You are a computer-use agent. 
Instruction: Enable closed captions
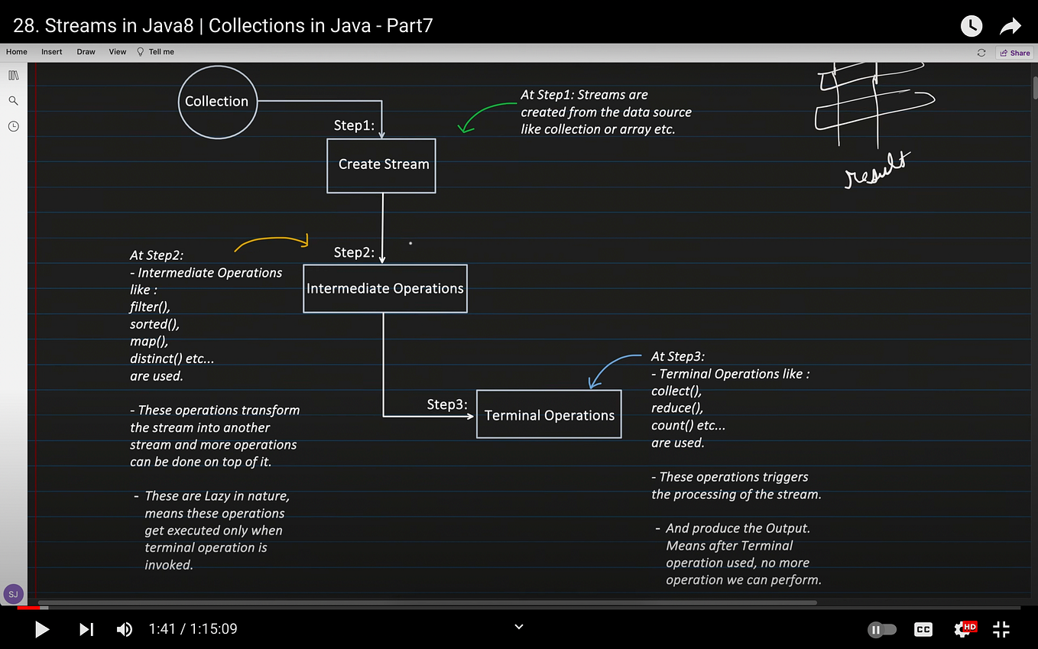pos(923,628)
